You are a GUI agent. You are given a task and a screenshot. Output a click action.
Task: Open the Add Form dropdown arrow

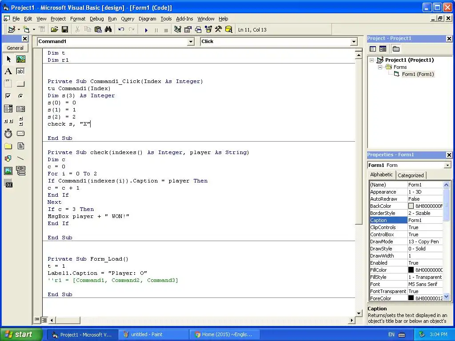(x=34, y=30)
